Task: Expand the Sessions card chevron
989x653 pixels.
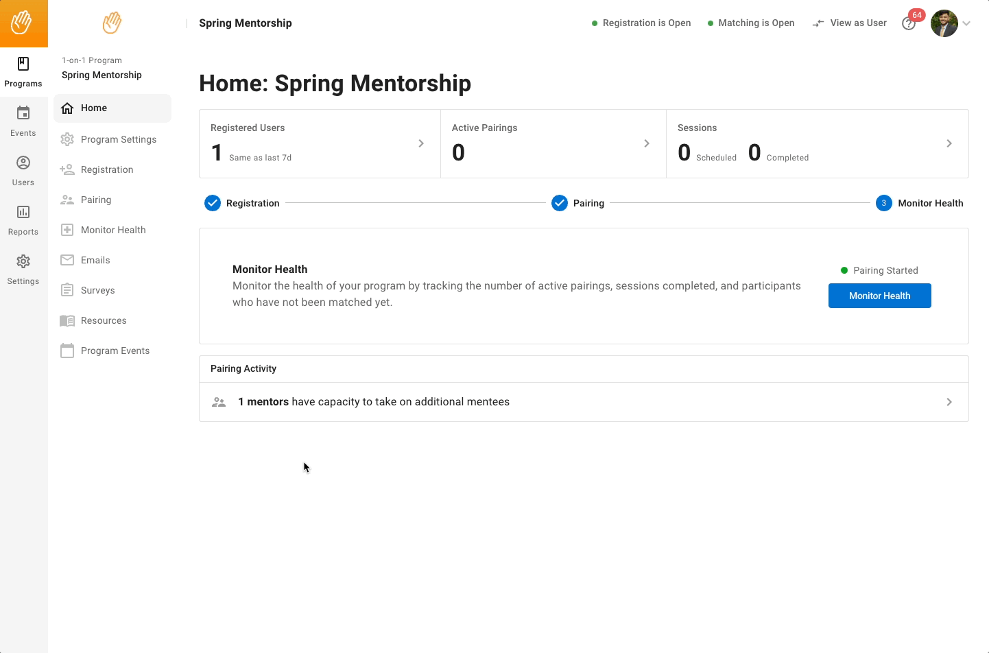Action: click(x=949, y=143)
